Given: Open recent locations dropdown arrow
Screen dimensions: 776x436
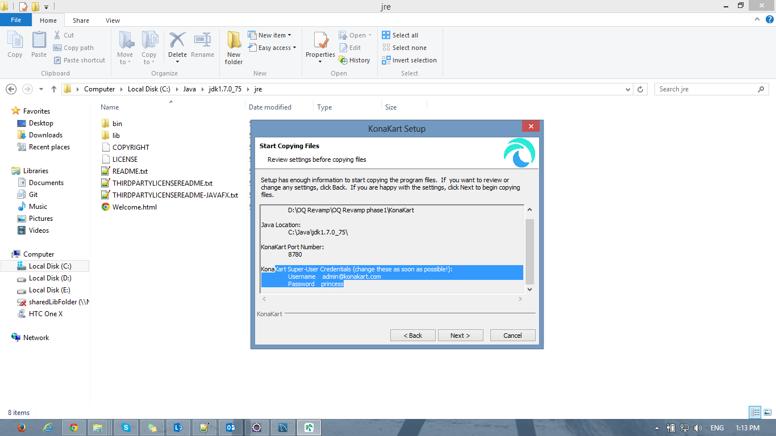Looking at the screenshot, I should pyautogui.click(x=41, y=89).
